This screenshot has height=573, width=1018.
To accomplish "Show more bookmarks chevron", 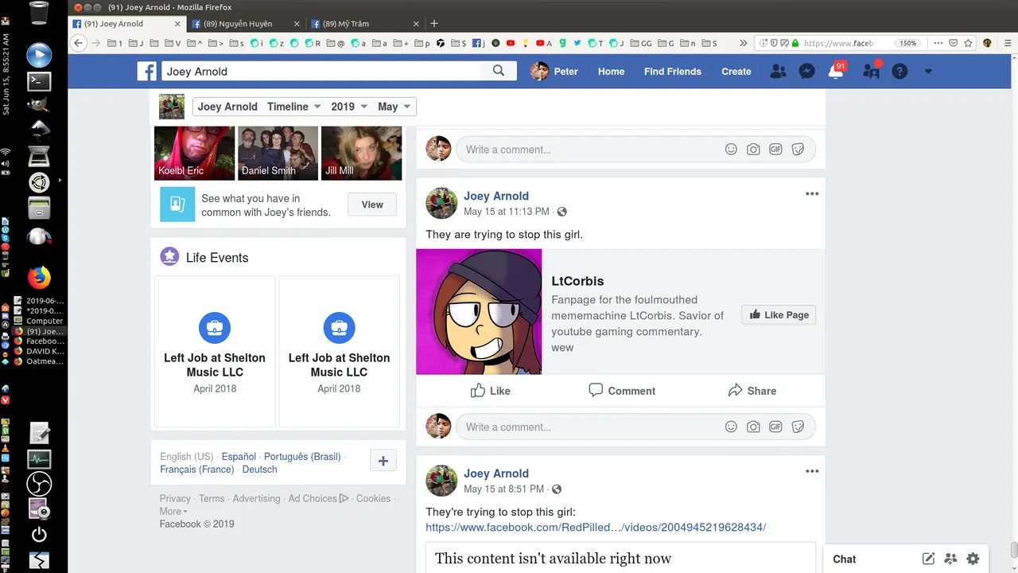I will [x=744, y=43].
